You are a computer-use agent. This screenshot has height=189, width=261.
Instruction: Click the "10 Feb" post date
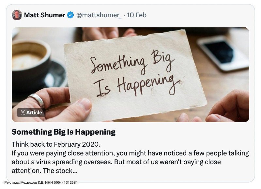(137, 15)
